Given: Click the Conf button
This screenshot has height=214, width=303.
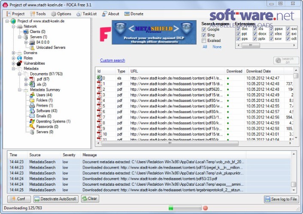Looking at the screenshot, I should [19, 199].
